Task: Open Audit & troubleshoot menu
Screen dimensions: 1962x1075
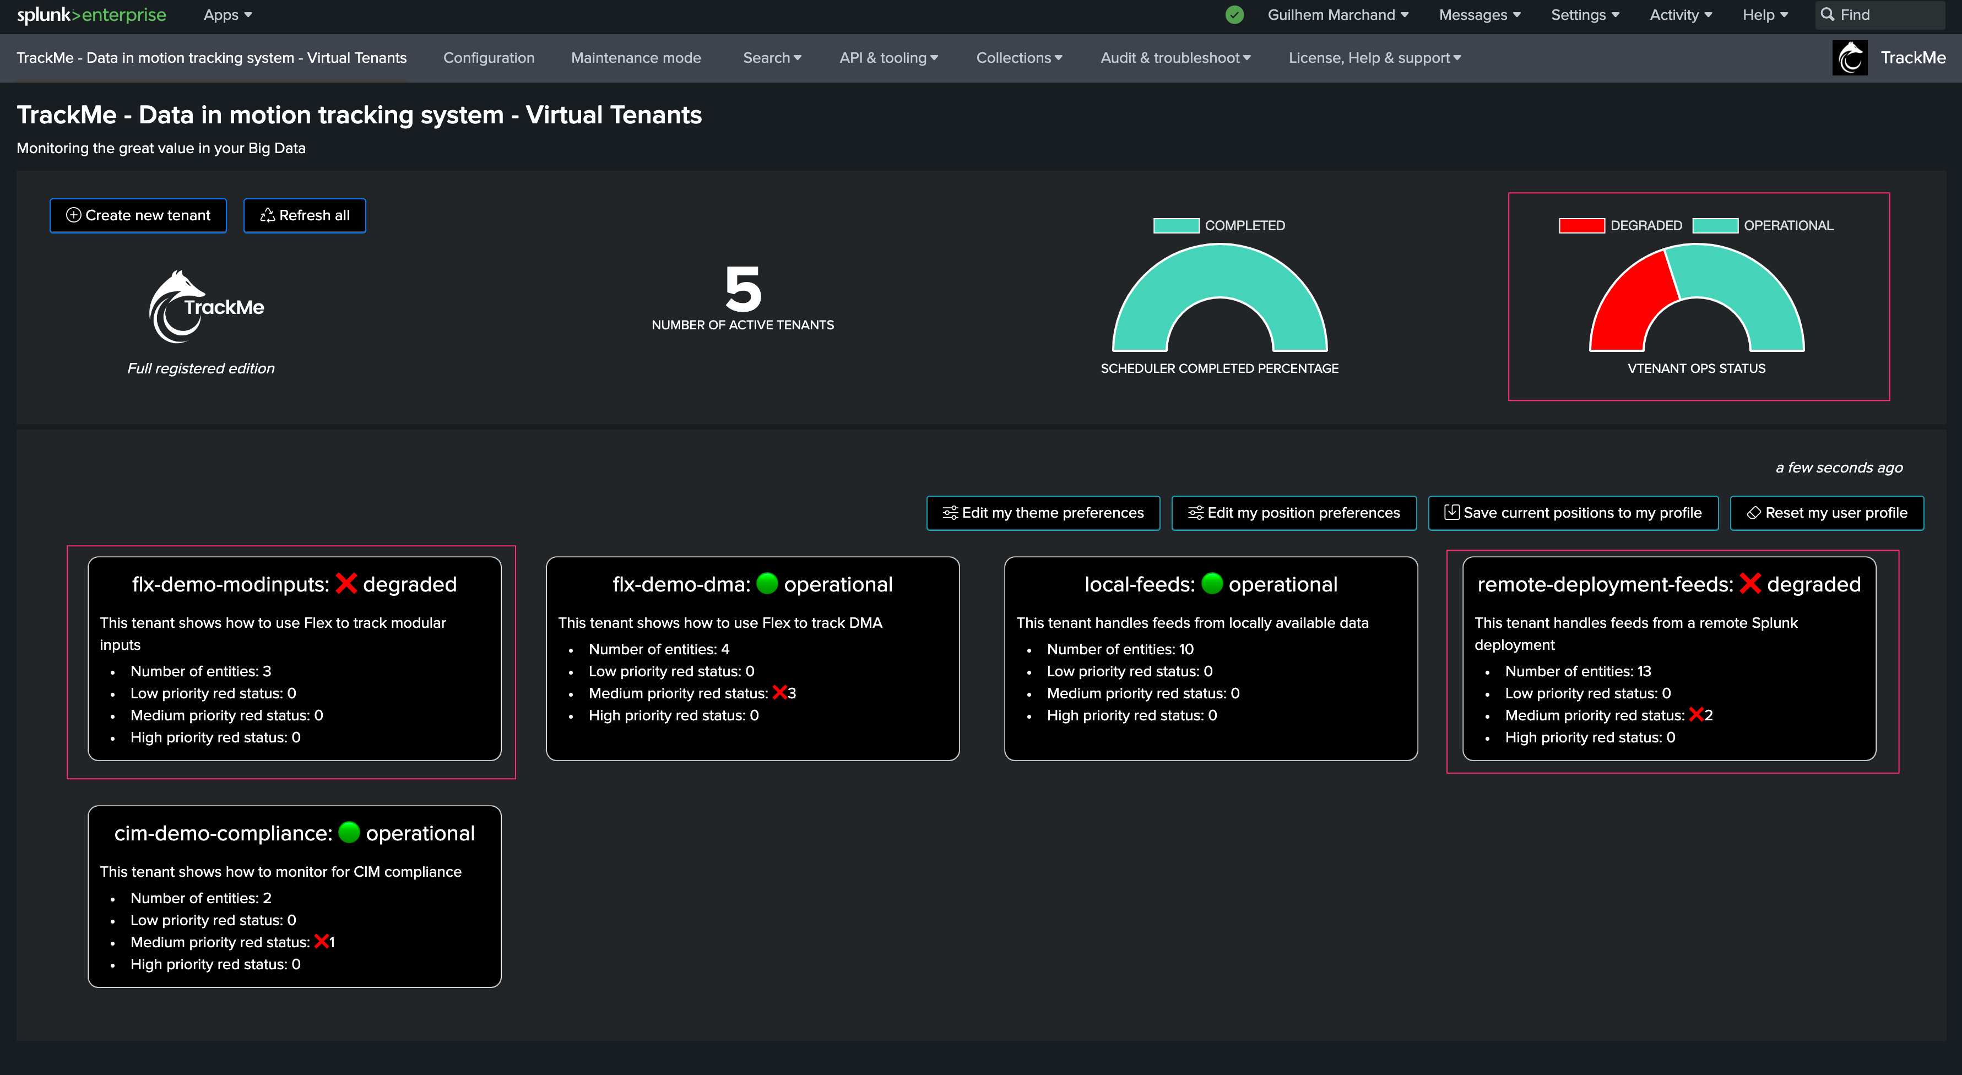Action: [x=1175, y=58]
